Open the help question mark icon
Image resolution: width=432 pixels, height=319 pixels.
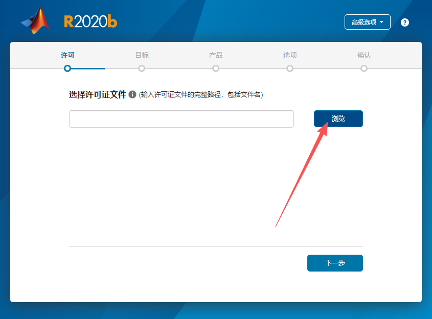[404, 22]
